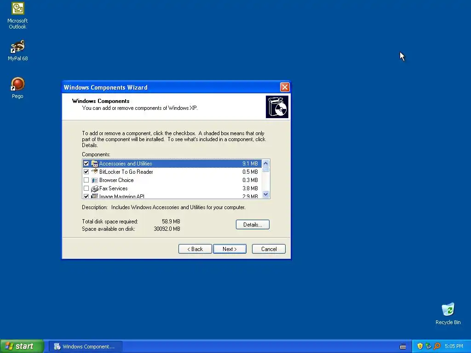Open the Start menu
This screenshot has height=353, width=471.
(x=22, y=346)
